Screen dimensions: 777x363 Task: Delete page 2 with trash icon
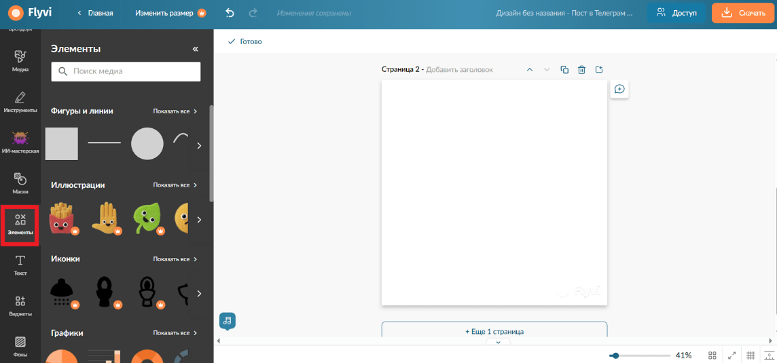pyautogui.click(x=582, y=70)
